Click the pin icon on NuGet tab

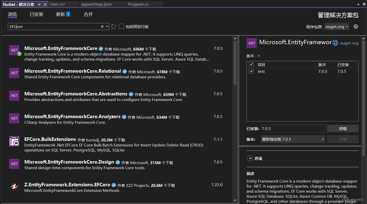[39, 4]
